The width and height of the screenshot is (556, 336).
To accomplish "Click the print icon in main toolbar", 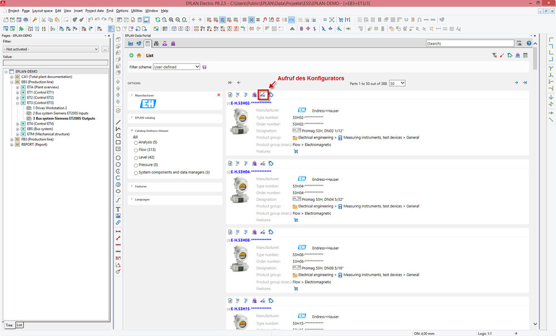I will click(26, 20).
